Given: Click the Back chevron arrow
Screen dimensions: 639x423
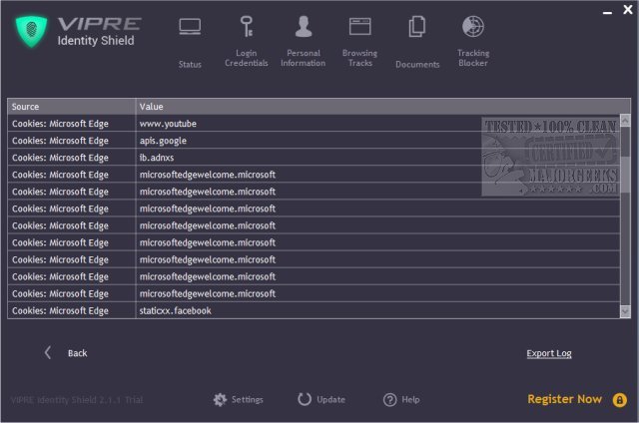Looking at the screenshot, I should click(x=48, y=352).
